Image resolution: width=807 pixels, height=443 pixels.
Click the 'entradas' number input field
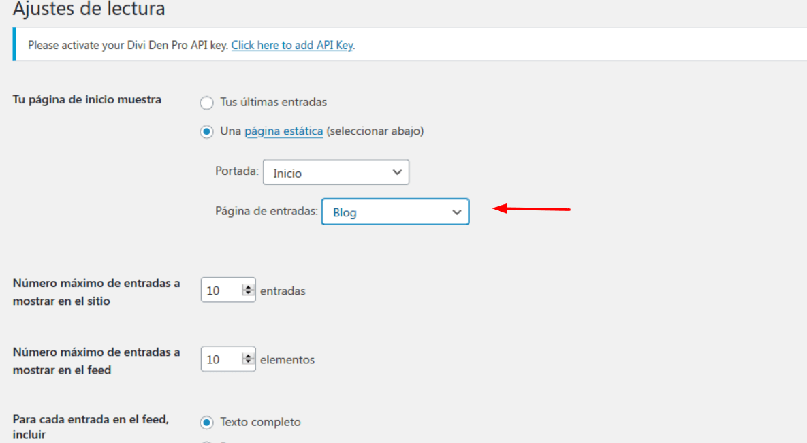click(x=228, y=290)
